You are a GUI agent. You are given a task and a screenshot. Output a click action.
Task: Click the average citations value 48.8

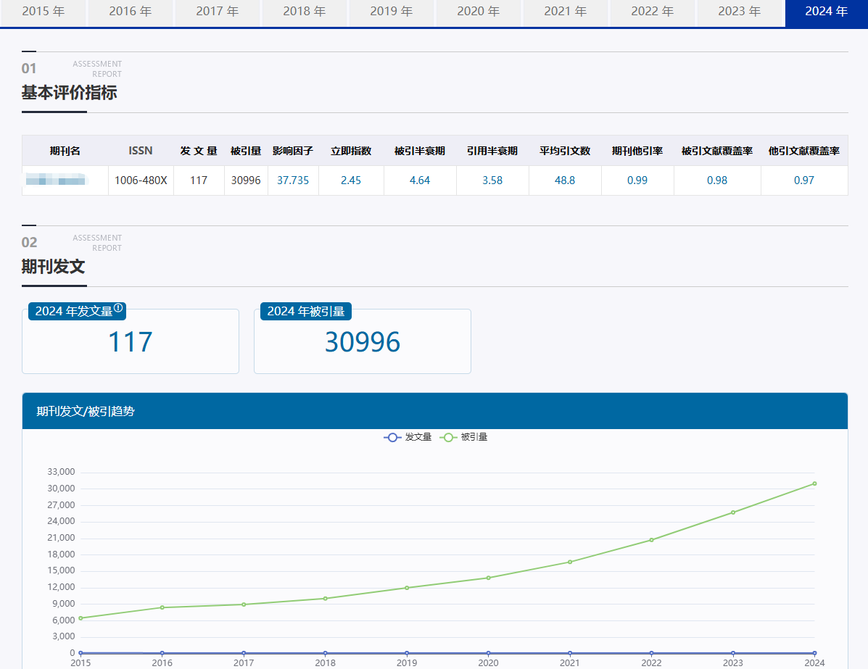pyautogui.click(x=565, y=180)
